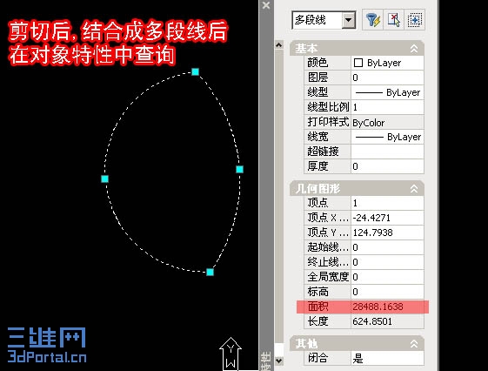Toggle the PICKADD selection mode icon
The height and width of the screenshot is (371, 488).
coord(414,20)
